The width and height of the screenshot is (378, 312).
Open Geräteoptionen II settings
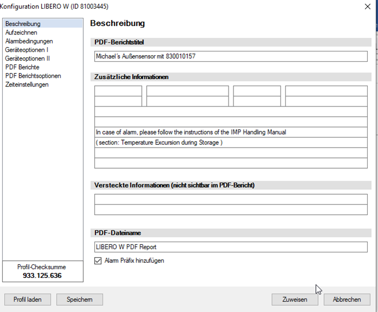(27, 58)
